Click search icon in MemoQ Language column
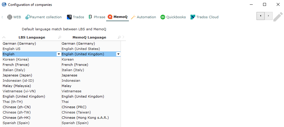Screen dimensions: 284x127 pos(119,37)
